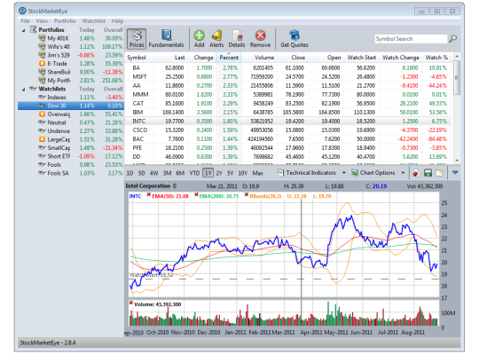This screenshot has height=354, width=479.
Task: Select the CSCO row symbol
Action: 140,130
